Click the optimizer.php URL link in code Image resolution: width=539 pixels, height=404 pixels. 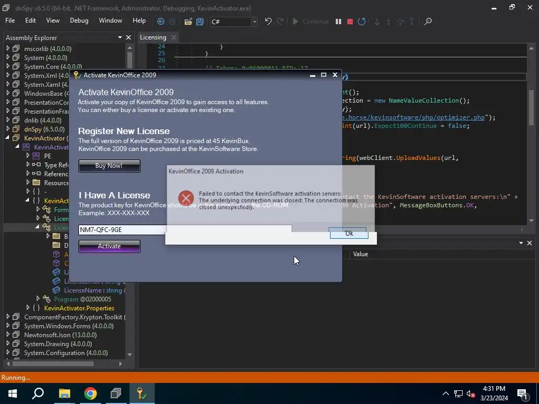[414, 117]
